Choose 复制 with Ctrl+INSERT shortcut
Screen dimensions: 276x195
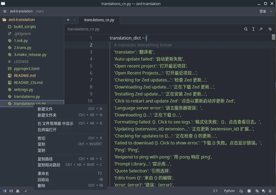point(70,144)
